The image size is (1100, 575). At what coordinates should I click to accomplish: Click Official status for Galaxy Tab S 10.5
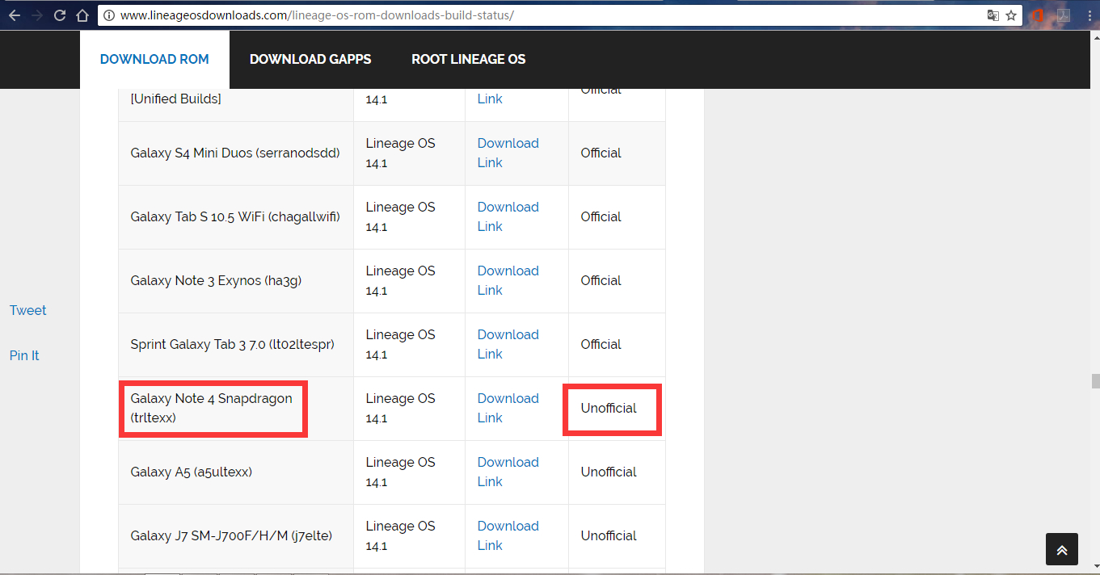pyautogui.click(x=601, y=216)
